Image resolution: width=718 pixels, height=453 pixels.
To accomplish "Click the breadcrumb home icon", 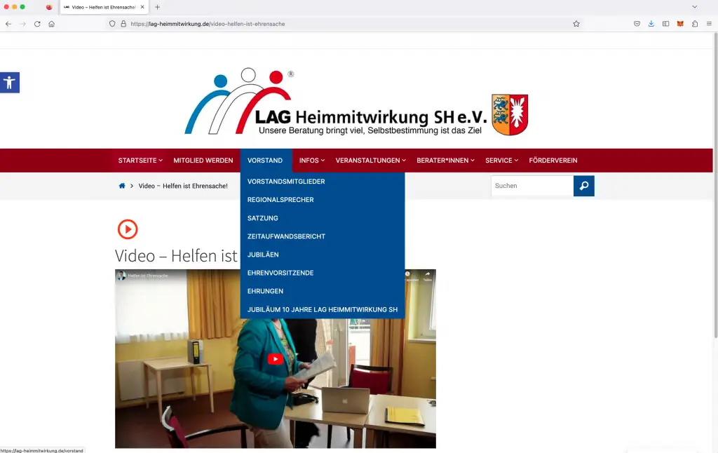I will pyautogui.click(x=122, y=186).
